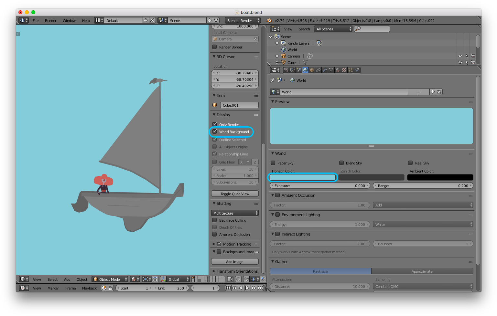Open the Playback menu in timeline
This screenshot has height=316, width=497.
89,288
